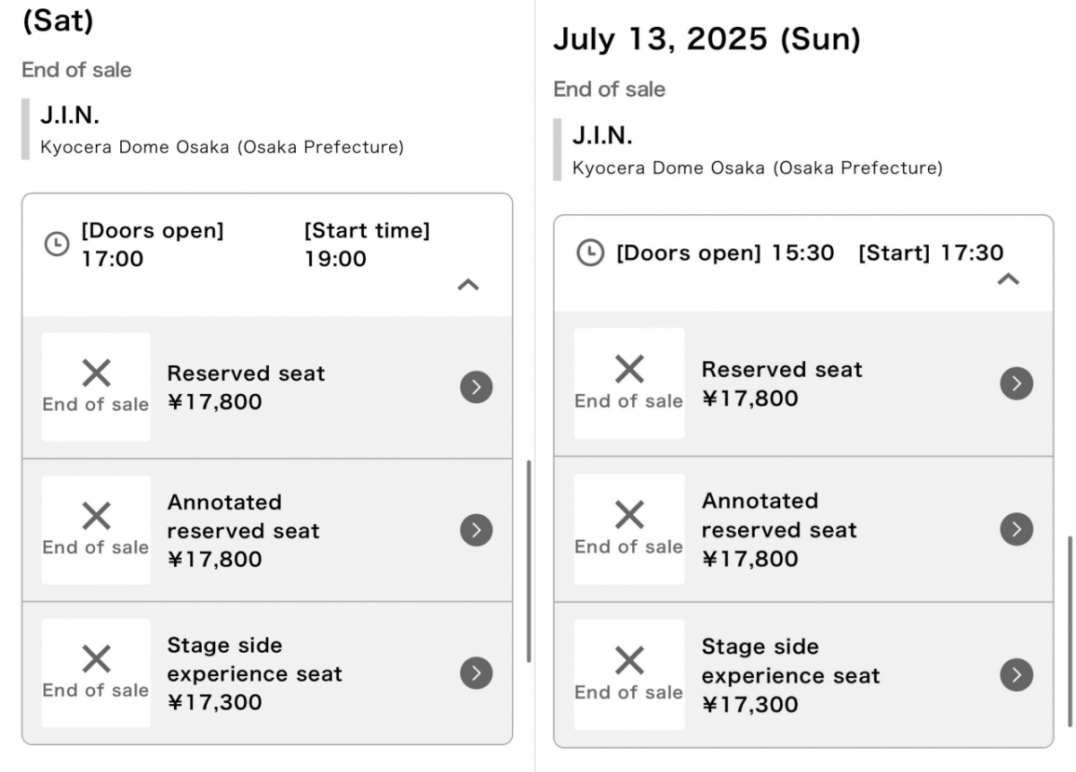The width and height of the screenshot is (1076, 772).
Task: Collapse the 17:30 start ticket list
Action: 1008,279
